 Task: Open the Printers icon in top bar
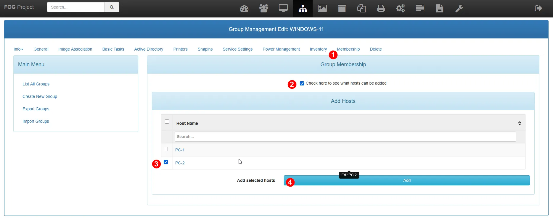click(x=381, y=9)
